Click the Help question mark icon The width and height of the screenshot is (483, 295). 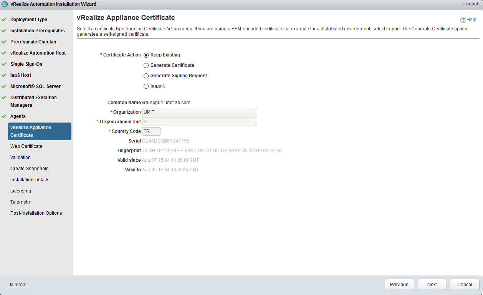click(x=463, y=20)
